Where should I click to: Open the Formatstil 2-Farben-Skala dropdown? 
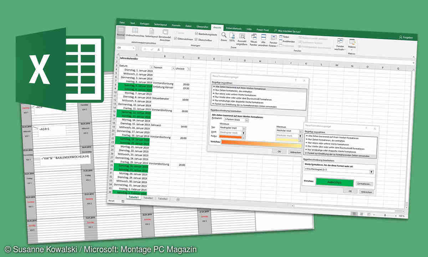click(x=248, y=120)
